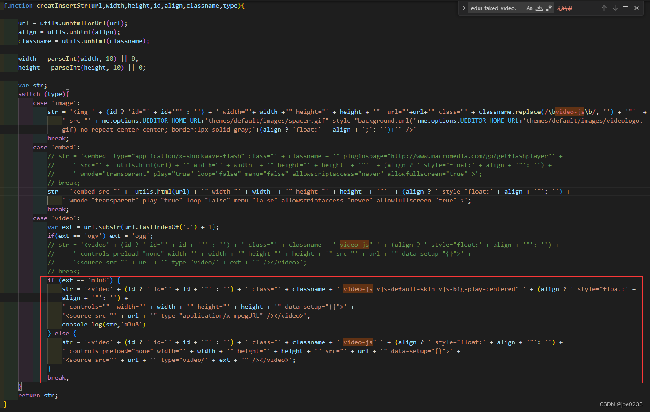
Task: Click the creatInsertStr function name
Action: tap(62, 5)
